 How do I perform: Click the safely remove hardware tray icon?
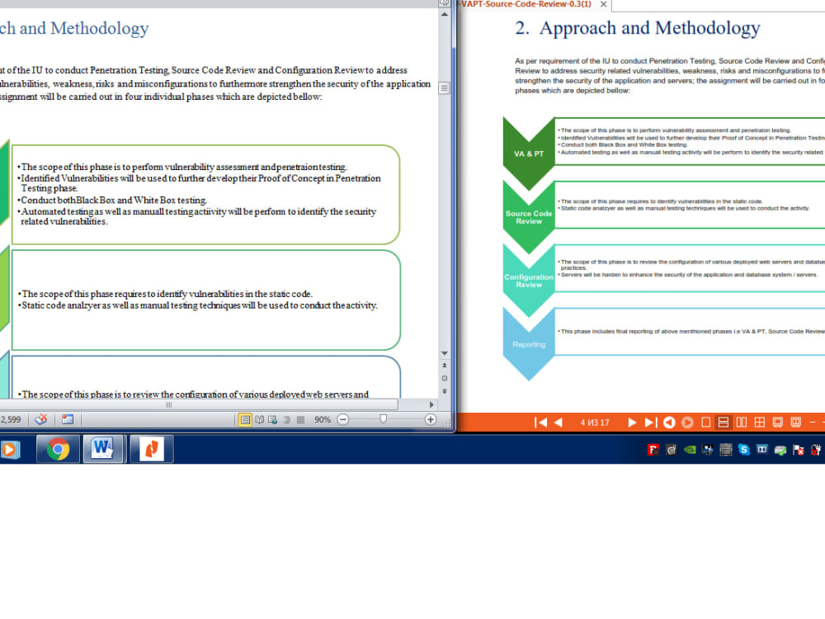[780, 450]
